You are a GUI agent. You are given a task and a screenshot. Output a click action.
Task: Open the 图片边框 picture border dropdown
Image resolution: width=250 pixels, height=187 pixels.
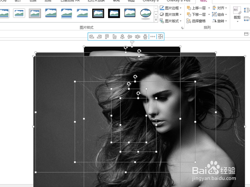pyautogui.click(x=170, y=8)
